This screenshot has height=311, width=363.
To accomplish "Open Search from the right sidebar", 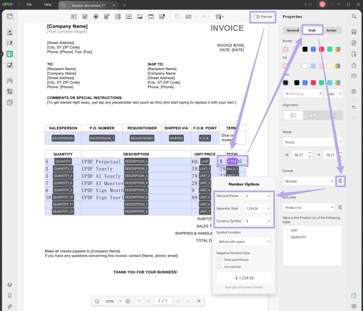I will 354,16.
